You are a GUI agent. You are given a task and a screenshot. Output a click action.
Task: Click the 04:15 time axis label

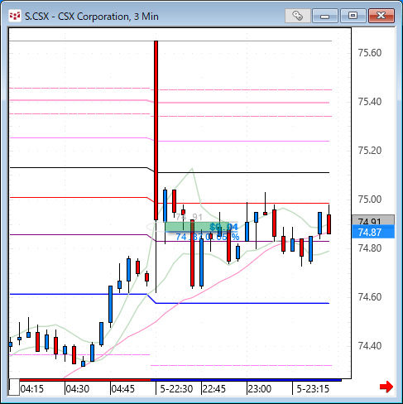coord(32,389)
